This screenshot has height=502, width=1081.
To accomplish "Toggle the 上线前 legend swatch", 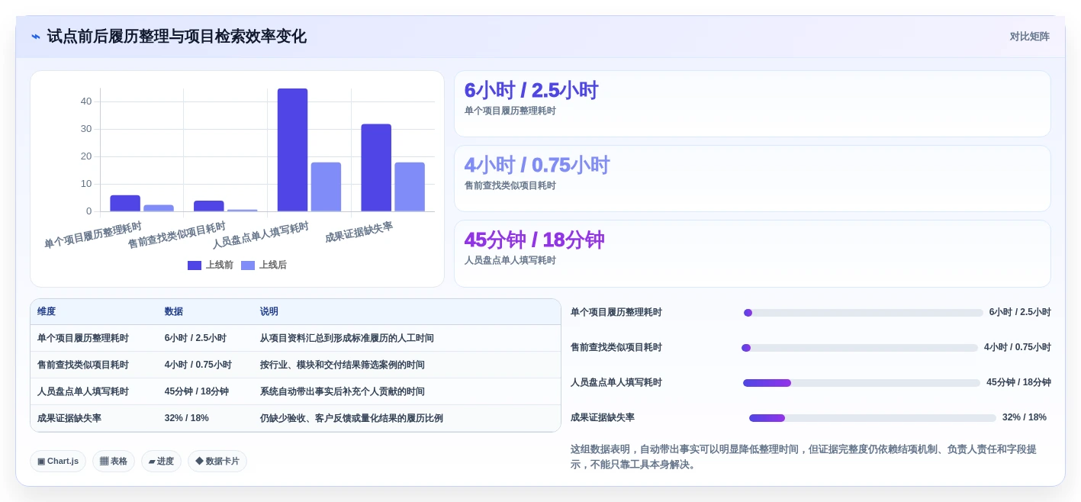I will coord(195,265).
